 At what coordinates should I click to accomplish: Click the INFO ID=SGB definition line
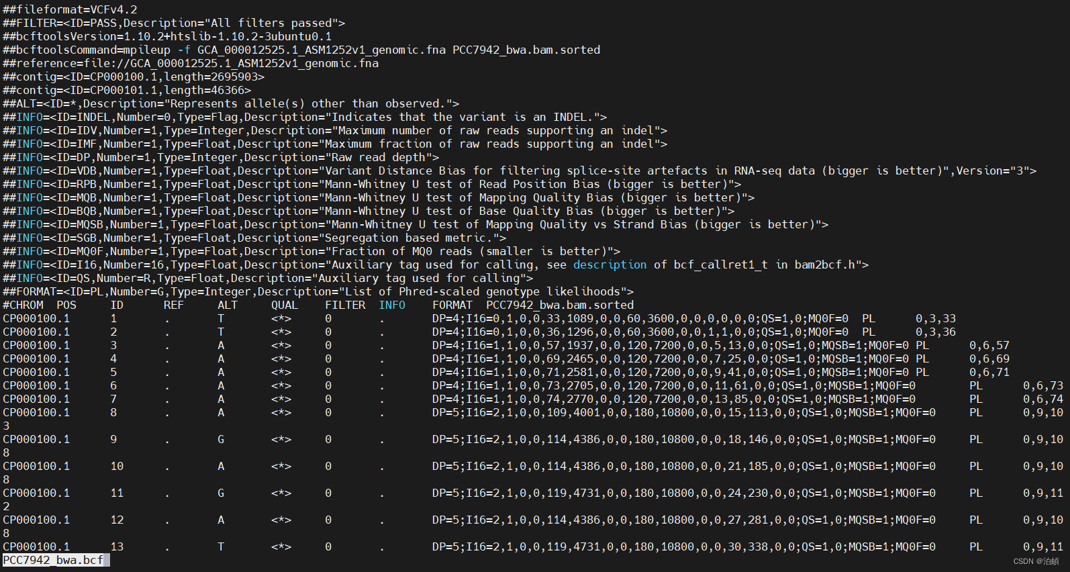(x=254, y=238)
